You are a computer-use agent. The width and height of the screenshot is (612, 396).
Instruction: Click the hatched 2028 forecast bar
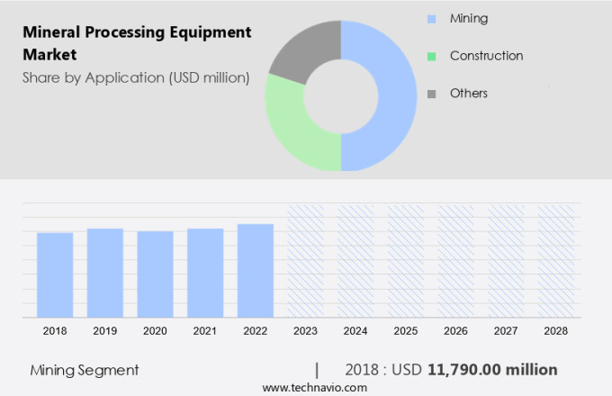555,261
